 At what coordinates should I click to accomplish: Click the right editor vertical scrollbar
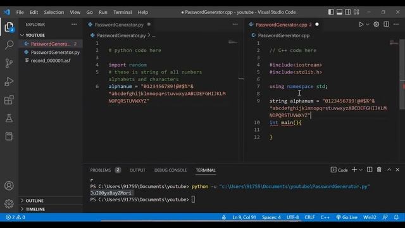(x=402, y=75)
